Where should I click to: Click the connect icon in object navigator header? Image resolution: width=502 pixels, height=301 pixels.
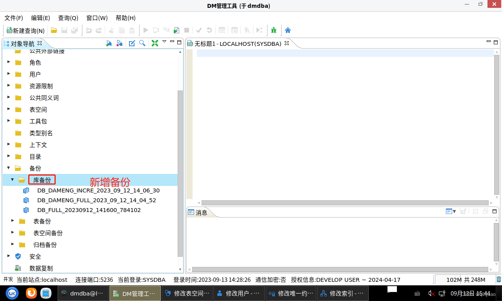[109, 43]
